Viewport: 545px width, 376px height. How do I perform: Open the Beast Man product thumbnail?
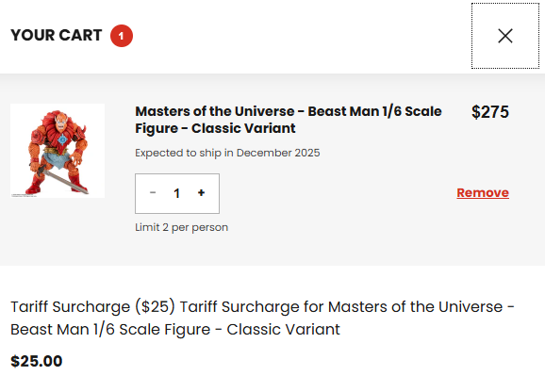coord(58,151)
